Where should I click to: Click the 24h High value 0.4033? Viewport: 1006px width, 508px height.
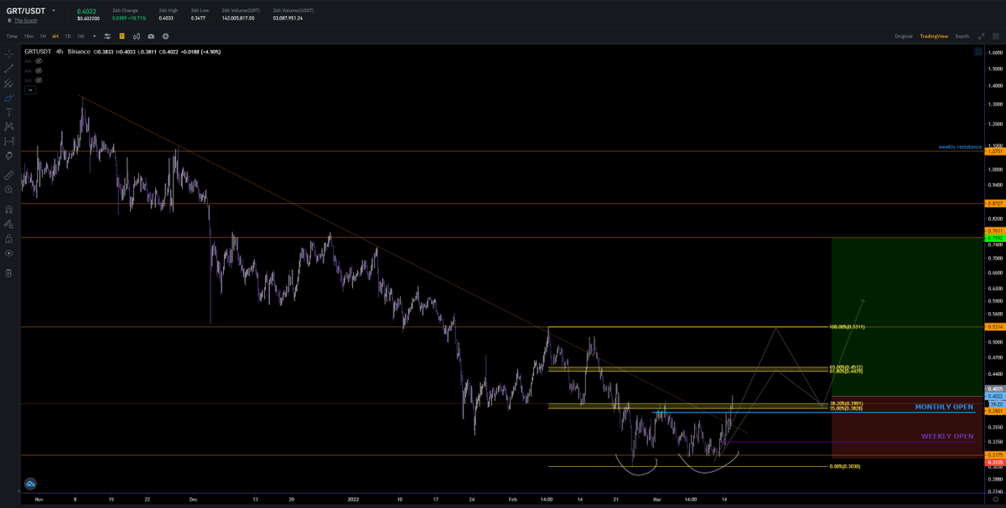coord(167,18)
